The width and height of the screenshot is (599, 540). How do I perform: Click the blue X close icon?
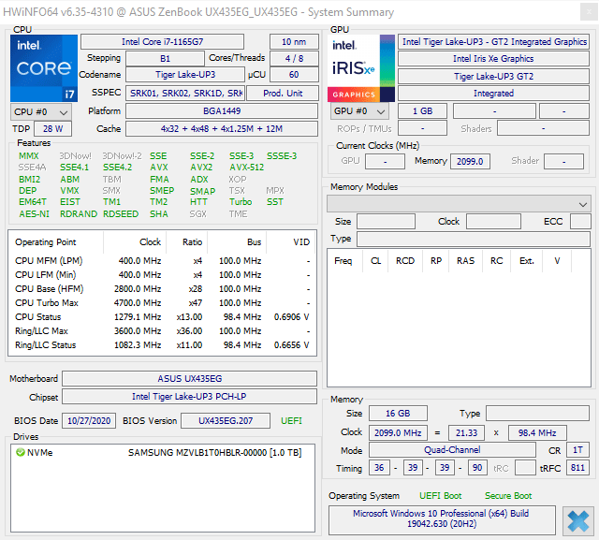pos(577,519)
